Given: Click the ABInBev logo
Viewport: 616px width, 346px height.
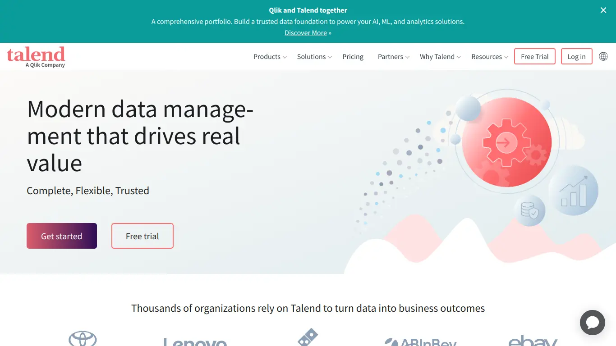Looking at the screenshot, I should tap(421, 342).
